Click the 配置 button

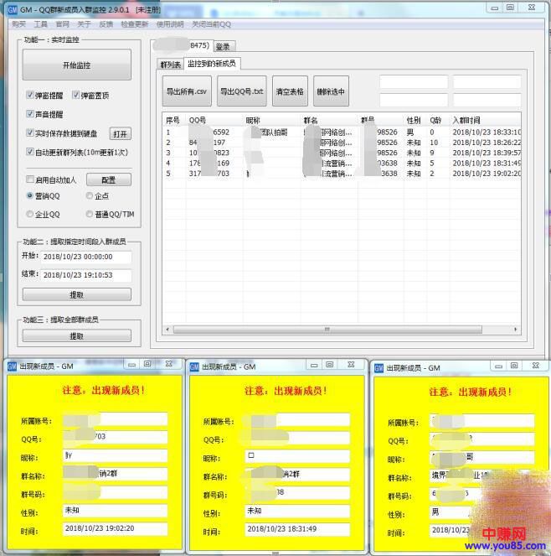[109, 179]
